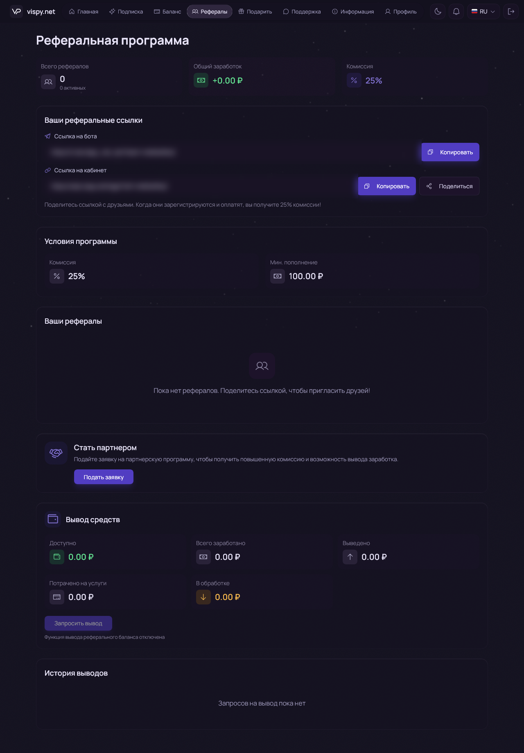Click the wallet icon beside Вывод средств

pos(53,519)
